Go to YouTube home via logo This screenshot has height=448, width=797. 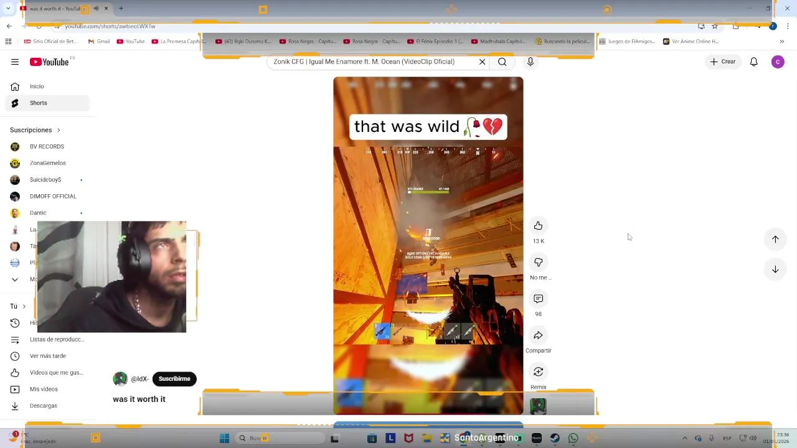click(49, 62)
